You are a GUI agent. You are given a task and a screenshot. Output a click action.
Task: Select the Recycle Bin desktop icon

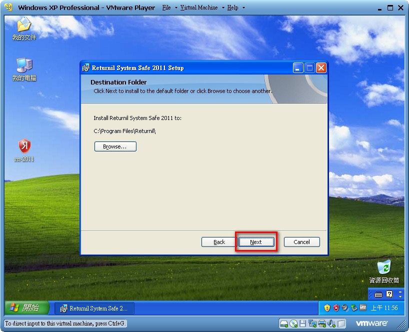pyautogui.click(x=384, y=271)
